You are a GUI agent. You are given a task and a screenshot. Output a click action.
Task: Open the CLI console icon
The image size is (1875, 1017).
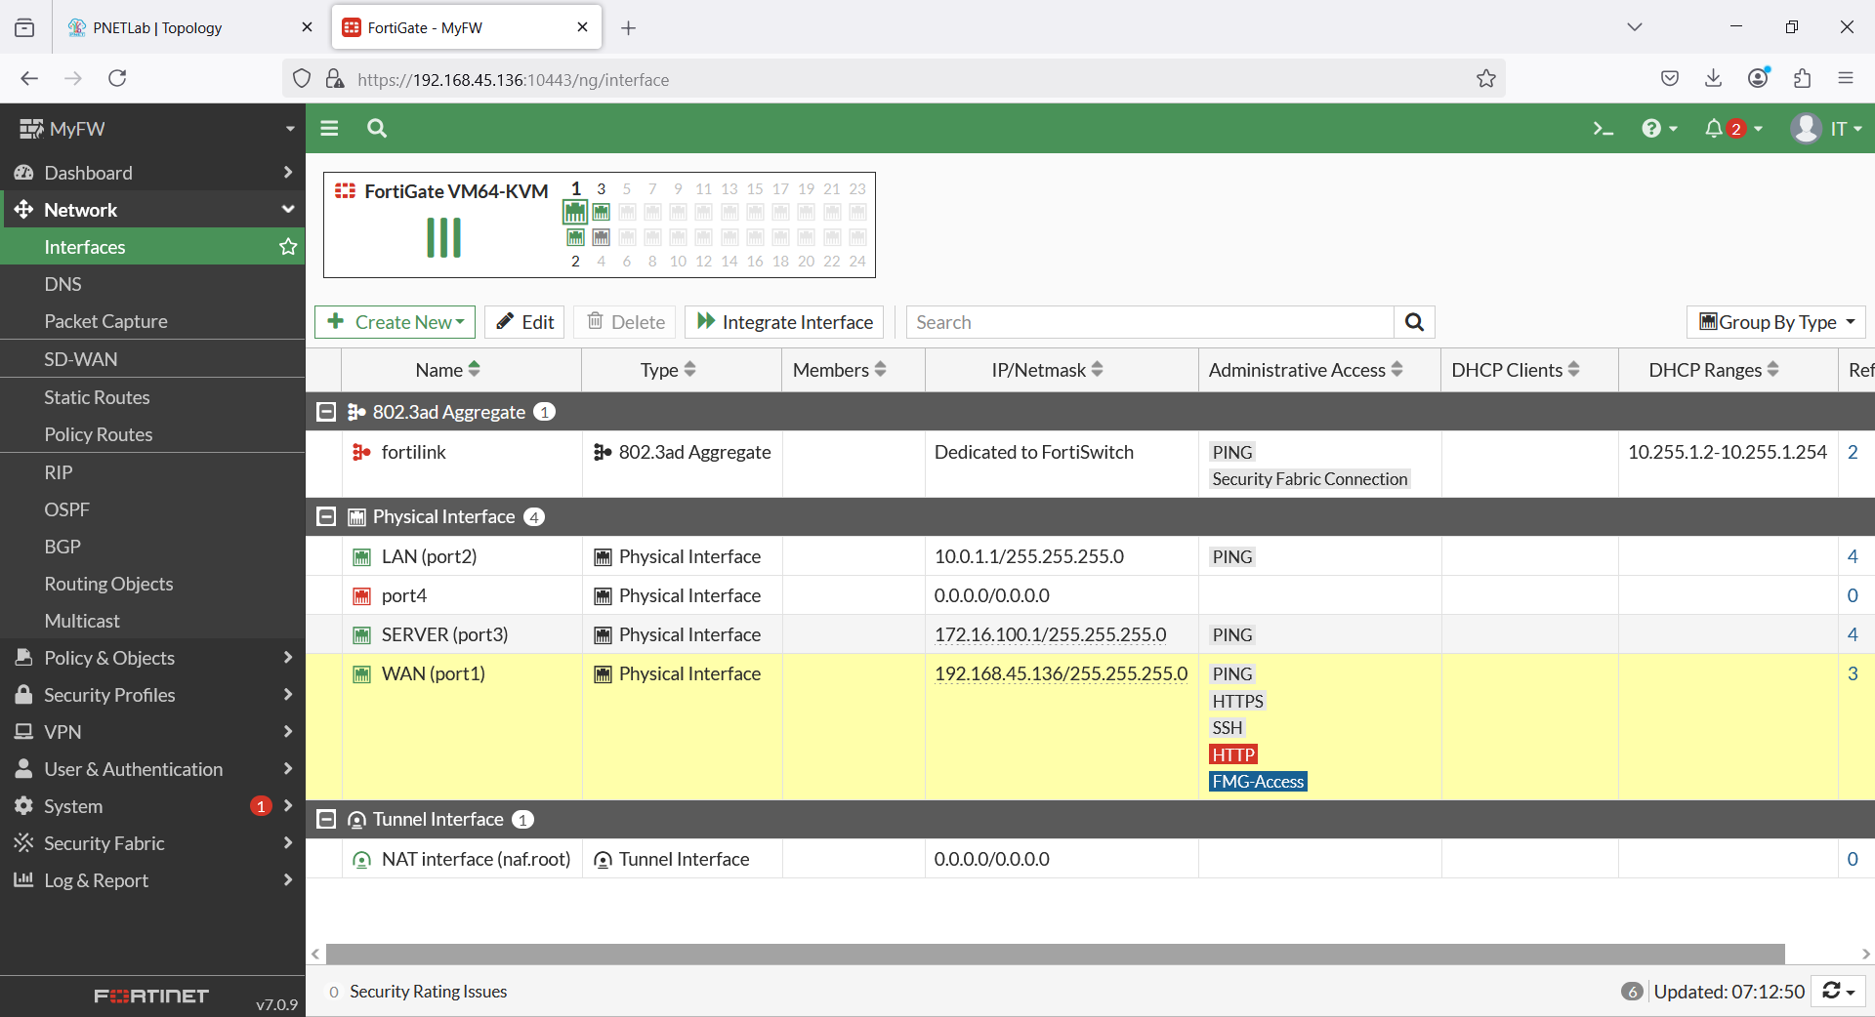click(1603, 129)
